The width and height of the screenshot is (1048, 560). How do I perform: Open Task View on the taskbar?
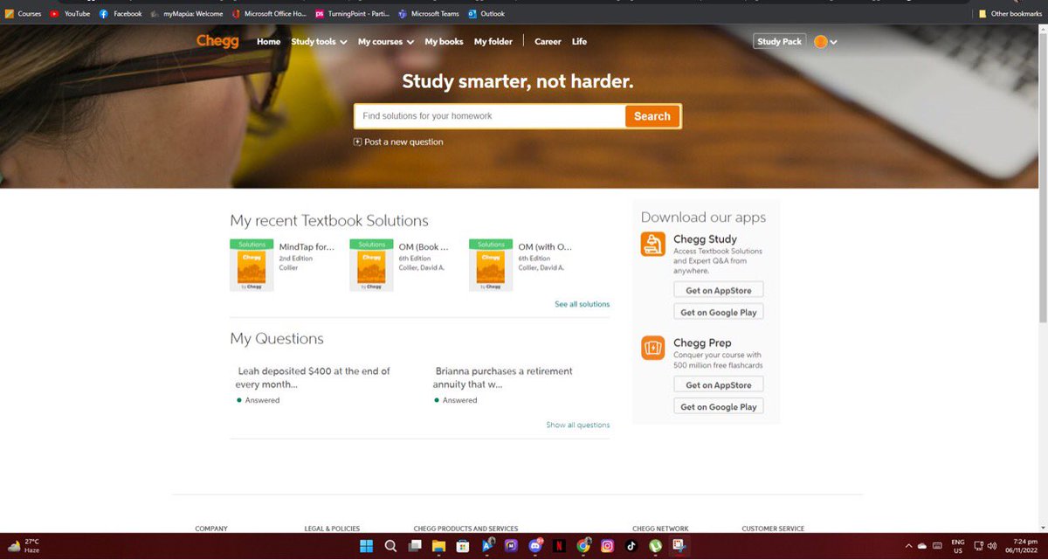pos(415,546)
